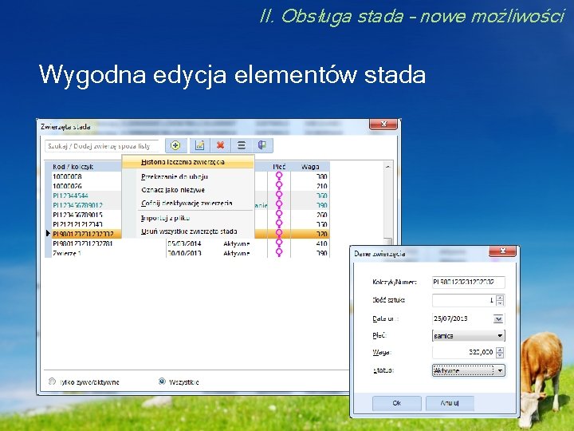The height and width of the screenshot is (431, 574).
Task: Select the Wszystkie radio button
Action: (162, 382)
